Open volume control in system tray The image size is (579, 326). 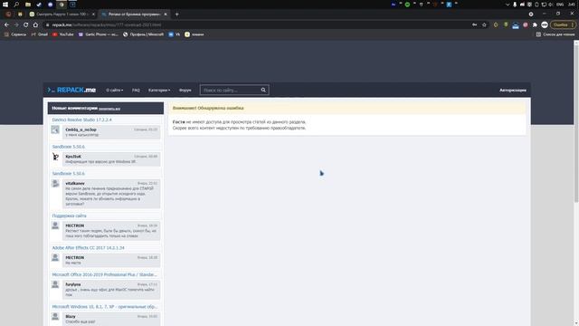click(x=551, y=5)
